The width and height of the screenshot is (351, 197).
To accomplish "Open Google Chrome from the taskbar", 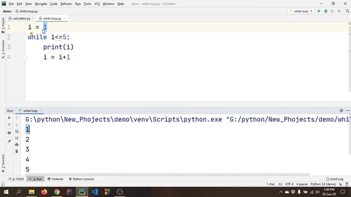I will tap(56, 192).
